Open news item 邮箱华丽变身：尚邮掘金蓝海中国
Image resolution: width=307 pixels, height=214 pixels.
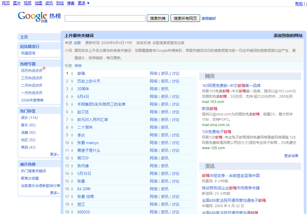(231, 176)
